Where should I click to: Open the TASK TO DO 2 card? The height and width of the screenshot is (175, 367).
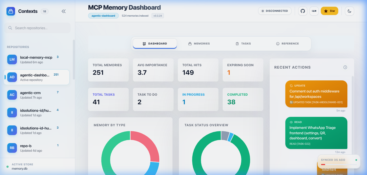tap(153, 99)
